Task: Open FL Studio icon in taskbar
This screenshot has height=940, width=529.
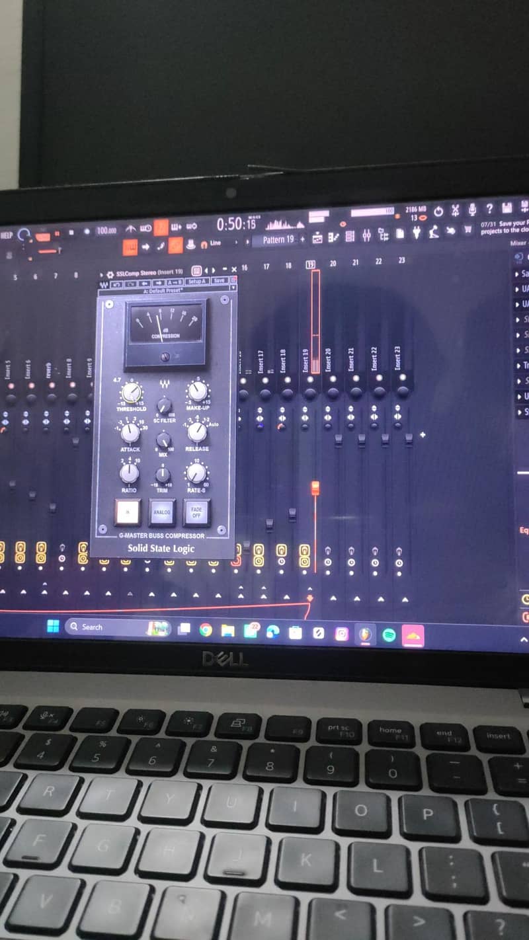Action: [366, 635]
